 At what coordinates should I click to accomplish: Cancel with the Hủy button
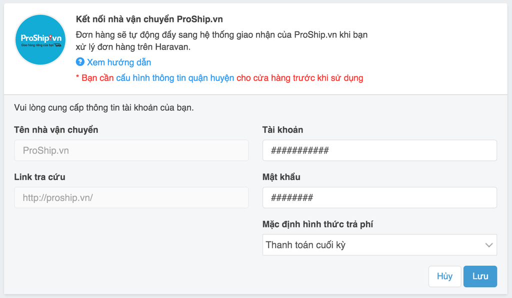[444, 276]
